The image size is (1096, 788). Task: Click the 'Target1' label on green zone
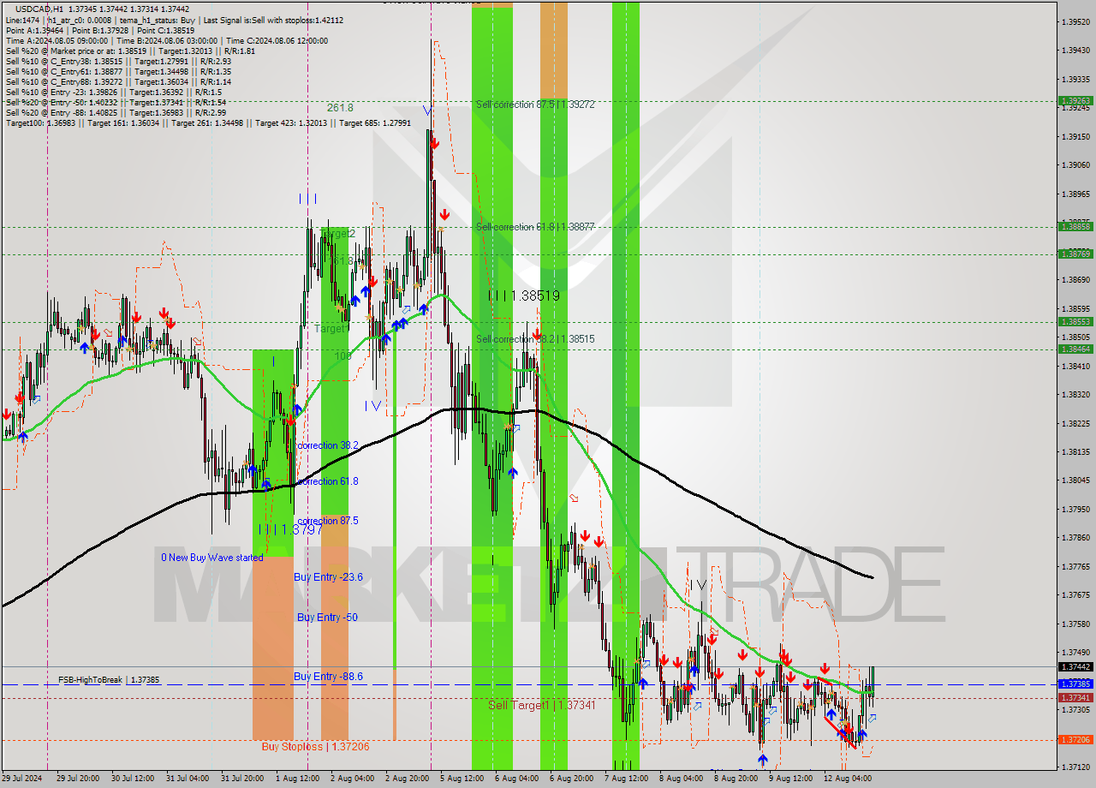331,329
